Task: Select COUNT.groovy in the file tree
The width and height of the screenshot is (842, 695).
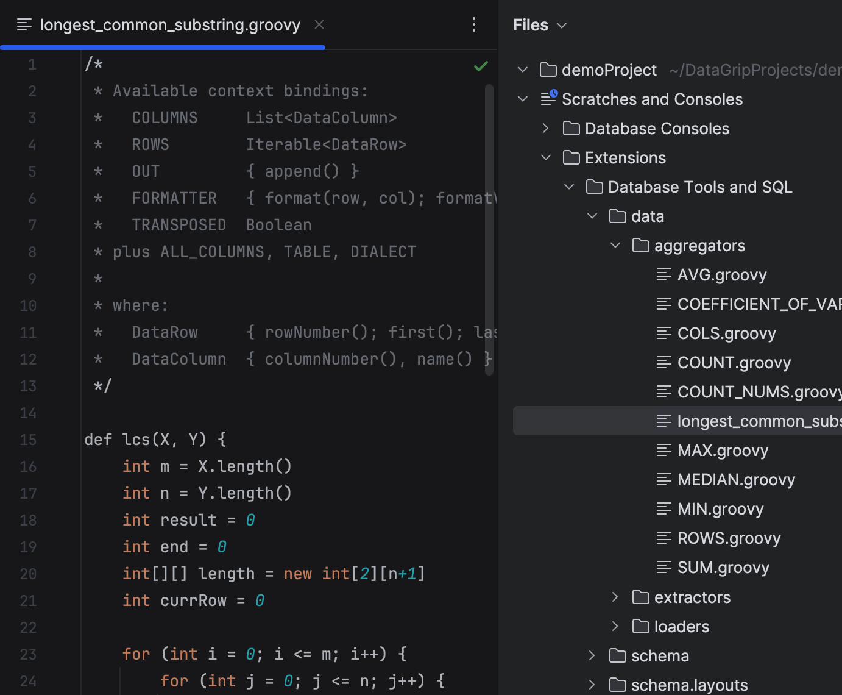Action: 734,362
